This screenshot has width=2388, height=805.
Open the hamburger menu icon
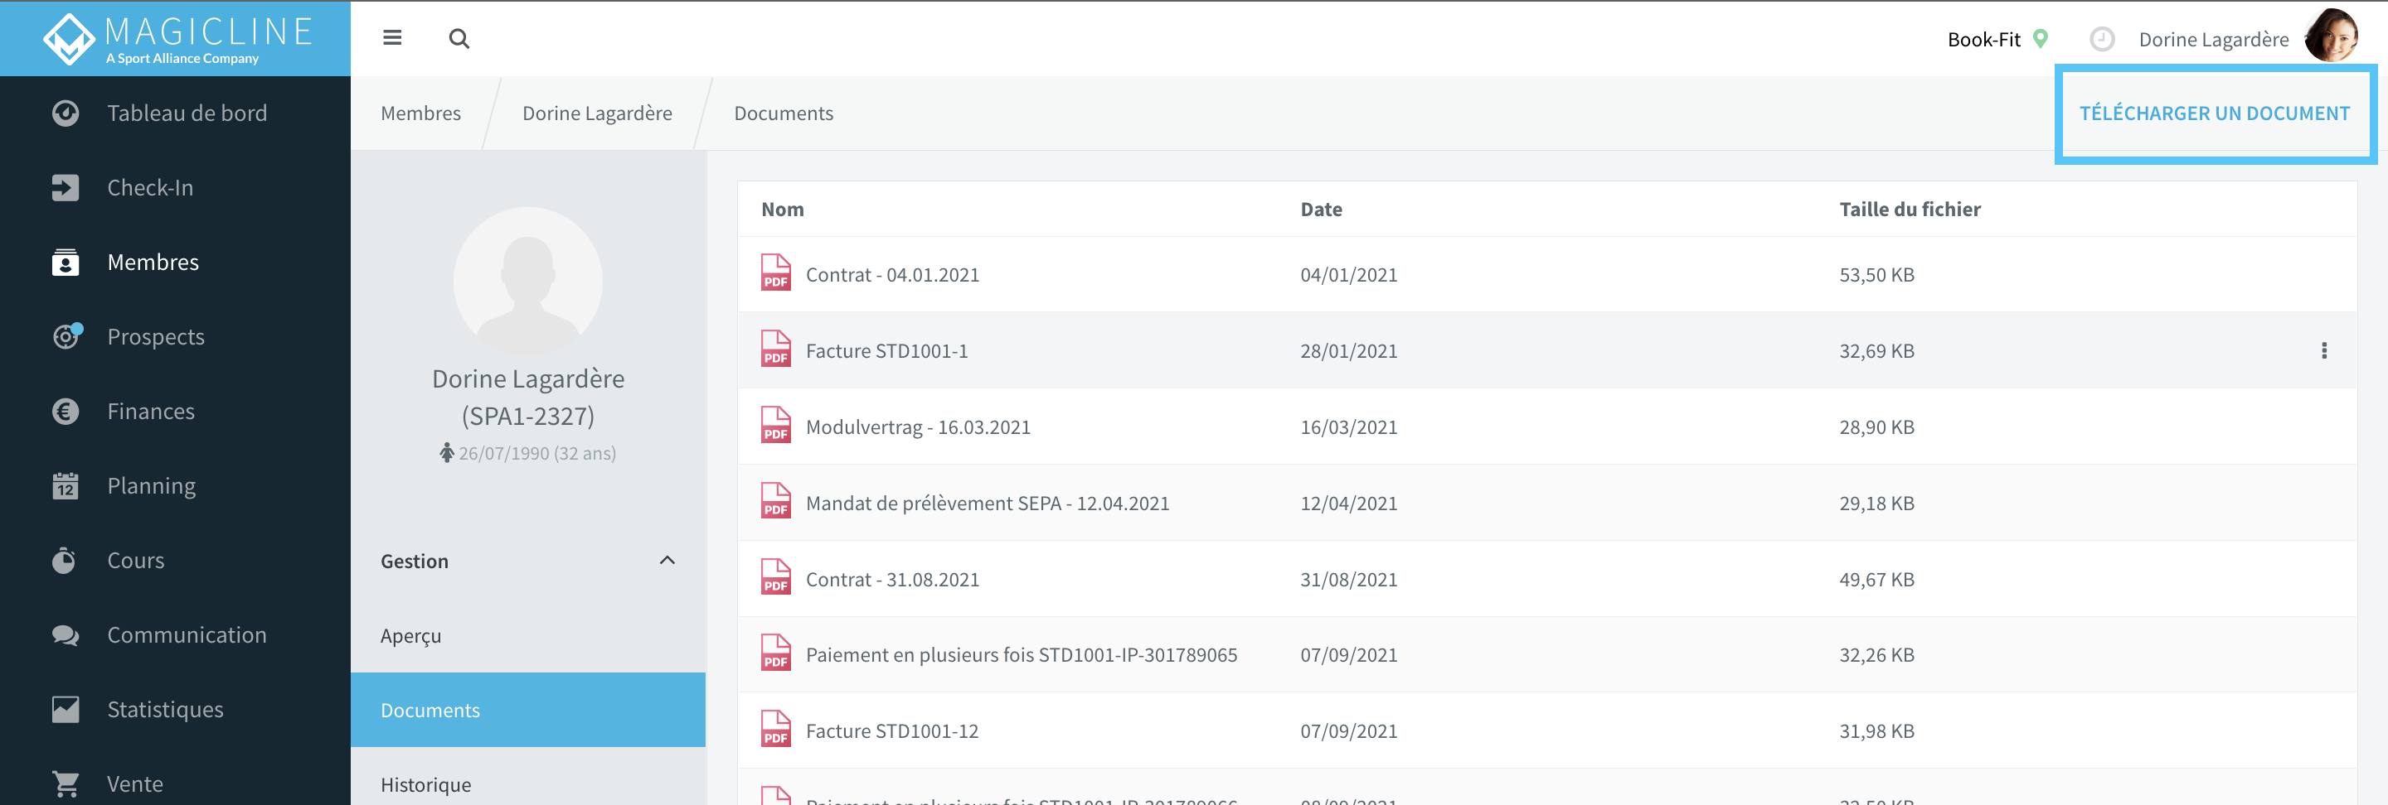[x=392, y=38]
